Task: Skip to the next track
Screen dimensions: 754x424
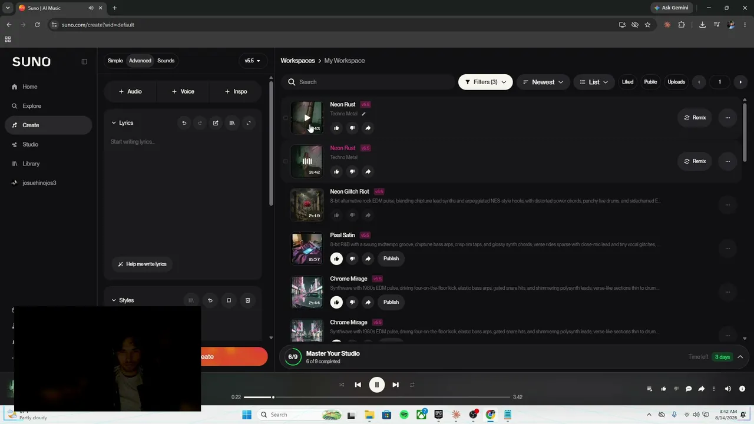Action: click(396, 385)
